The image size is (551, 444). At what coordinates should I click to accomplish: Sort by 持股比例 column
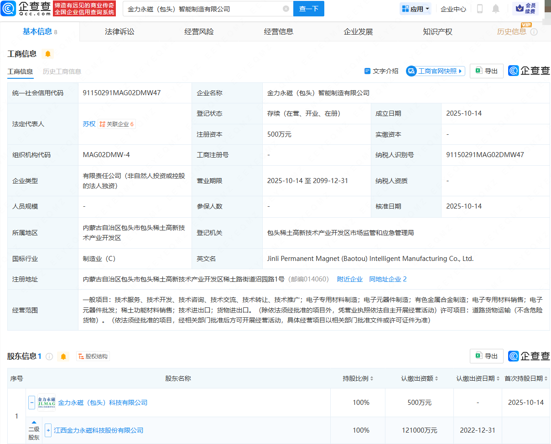[x=358, y=378]
